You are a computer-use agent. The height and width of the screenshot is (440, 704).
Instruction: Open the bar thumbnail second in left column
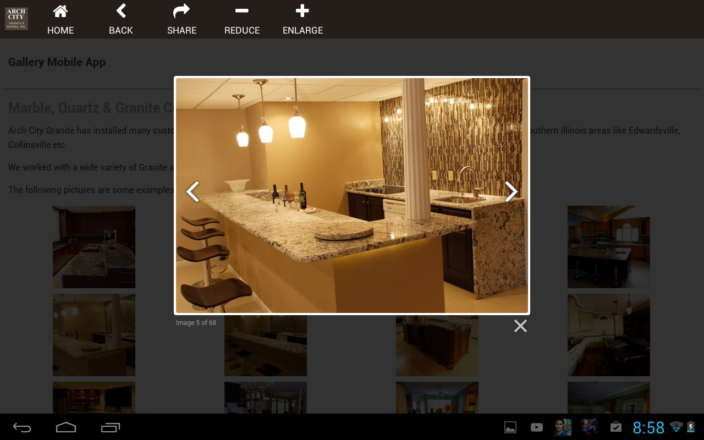coord(94,335)
